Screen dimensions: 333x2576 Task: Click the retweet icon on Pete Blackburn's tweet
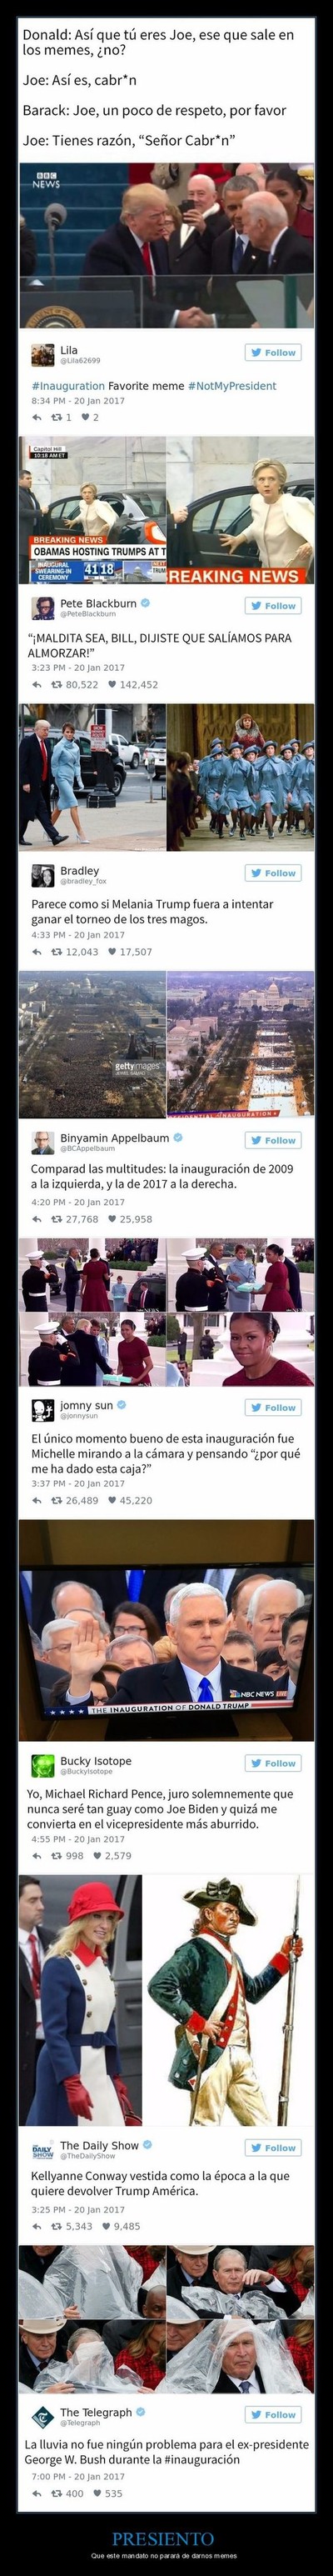57,685
